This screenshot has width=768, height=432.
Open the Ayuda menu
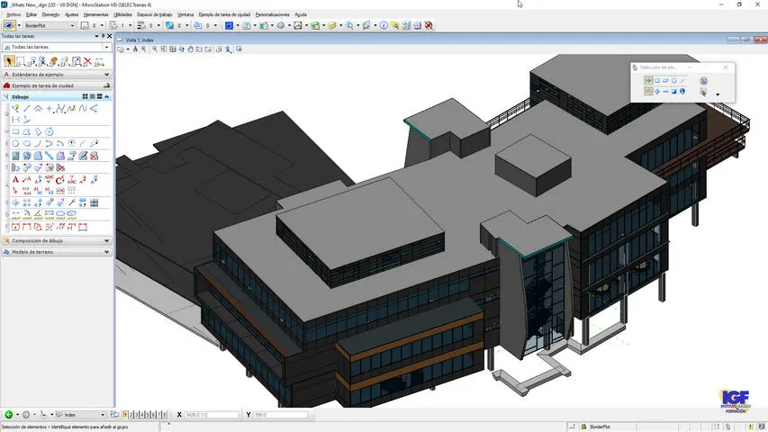pyautogui.click(x=301, y=14)
